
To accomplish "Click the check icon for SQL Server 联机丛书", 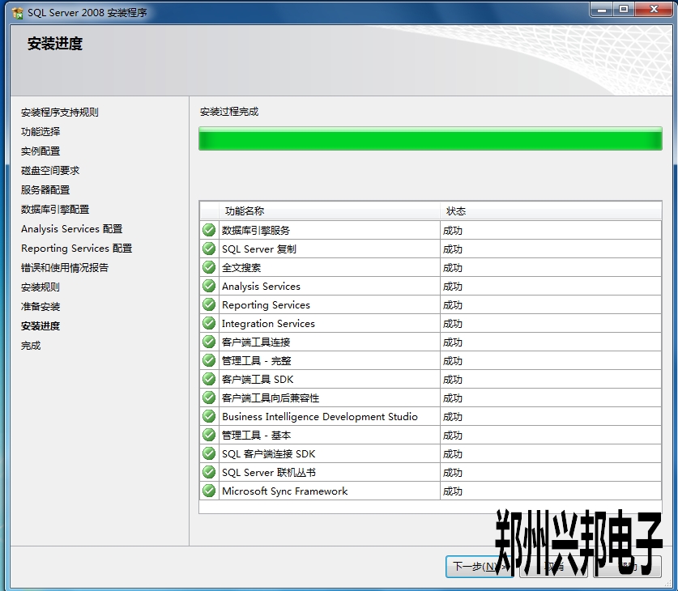I will pos(209,472).
